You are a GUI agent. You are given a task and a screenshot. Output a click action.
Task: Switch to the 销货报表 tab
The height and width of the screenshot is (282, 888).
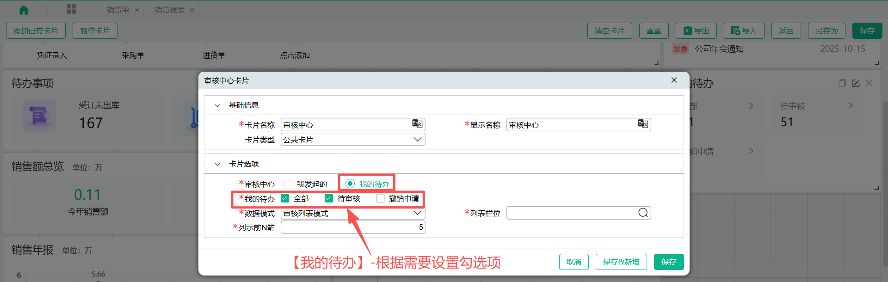tap(169, 10)
